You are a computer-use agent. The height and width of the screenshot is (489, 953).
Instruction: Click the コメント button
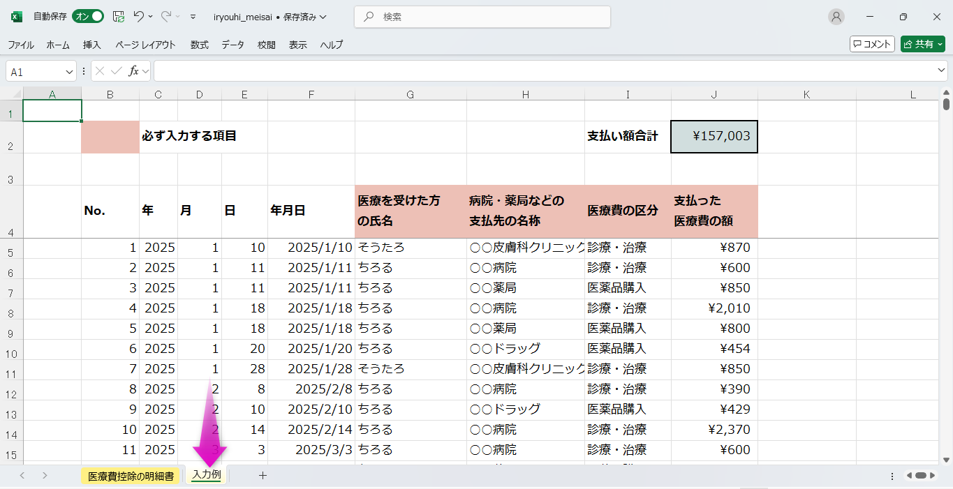(x=872, y=44)
